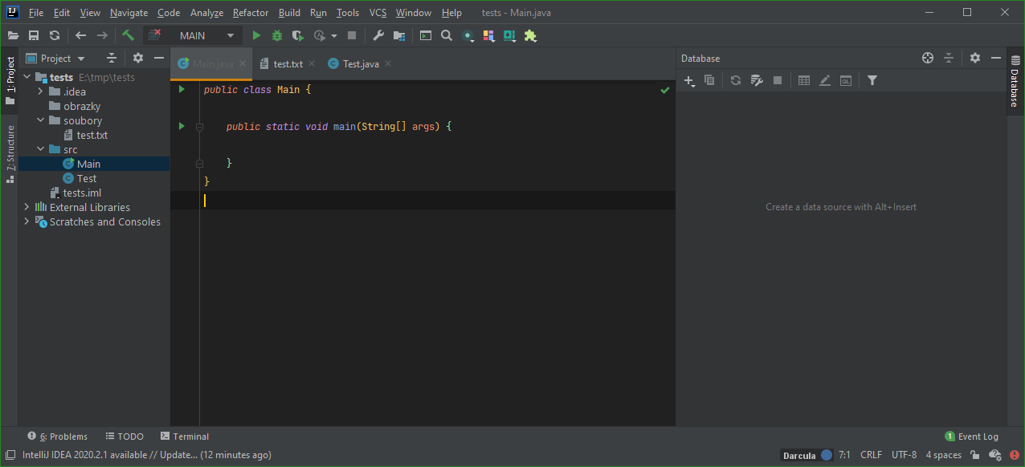Open Search Everywhere magnifier icon
This screenshot has height=467, width=1025.
(x=447, y=35)
